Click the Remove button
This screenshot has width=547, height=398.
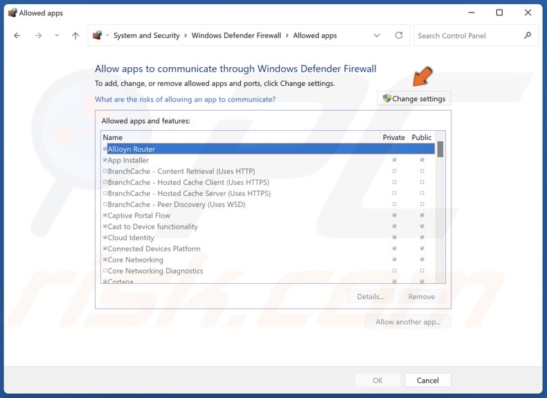(422, 296)
